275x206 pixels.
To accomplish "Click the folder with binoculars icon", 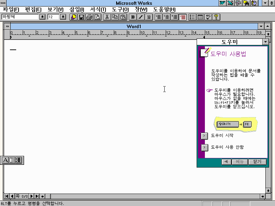I will click(246, 3).
